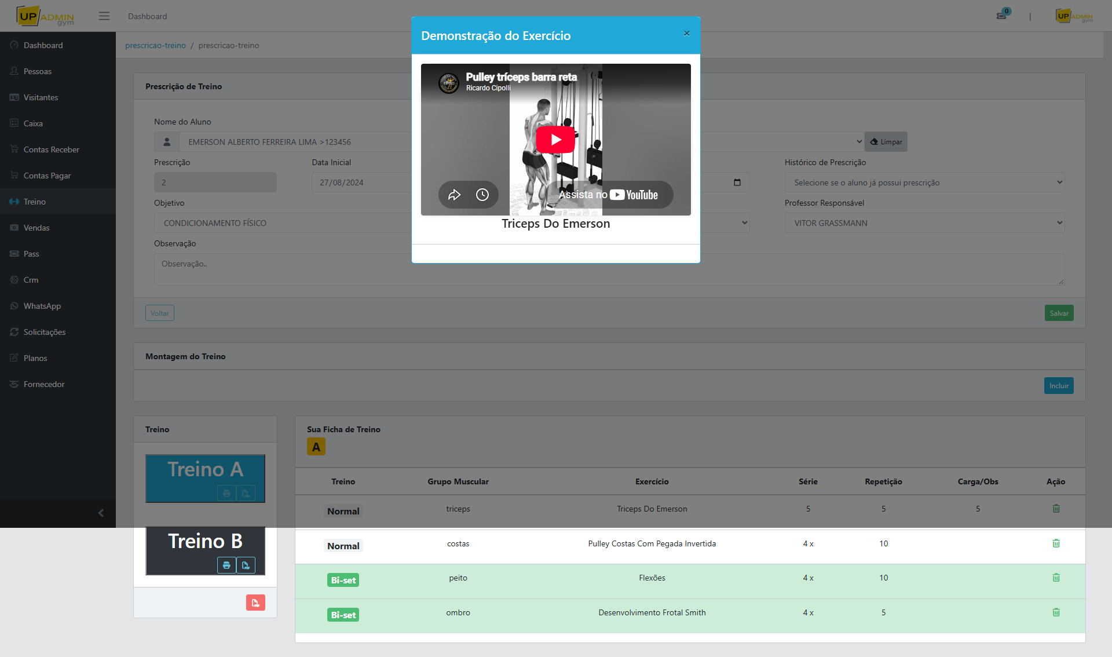Screen dimensions: 1112x657
Task: Click the Voltar button
Action: (x=160, y=313)
